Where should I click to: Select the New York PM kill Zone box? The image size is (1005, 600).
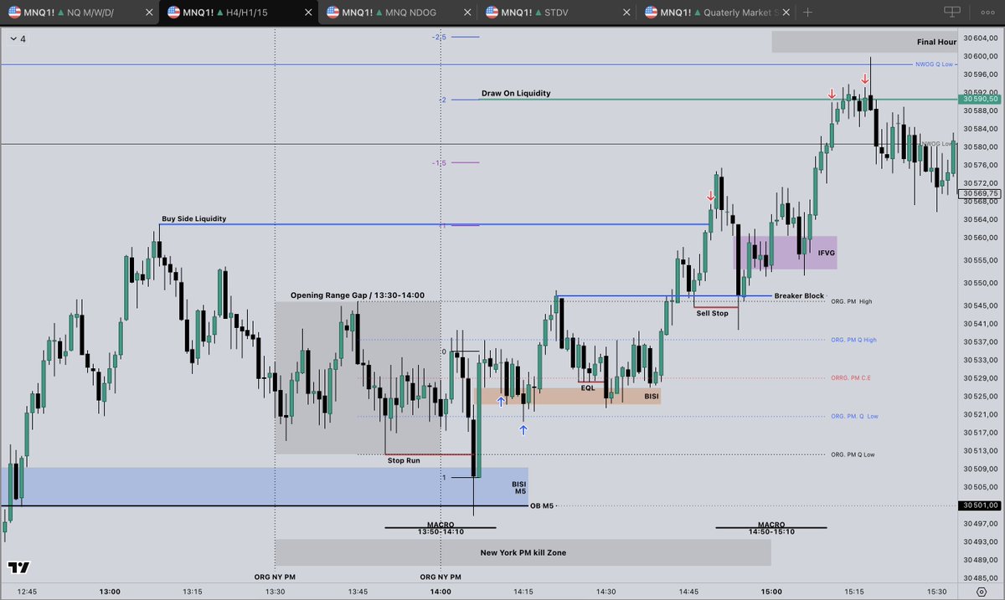pyautogui.click(x=523, y=552)
